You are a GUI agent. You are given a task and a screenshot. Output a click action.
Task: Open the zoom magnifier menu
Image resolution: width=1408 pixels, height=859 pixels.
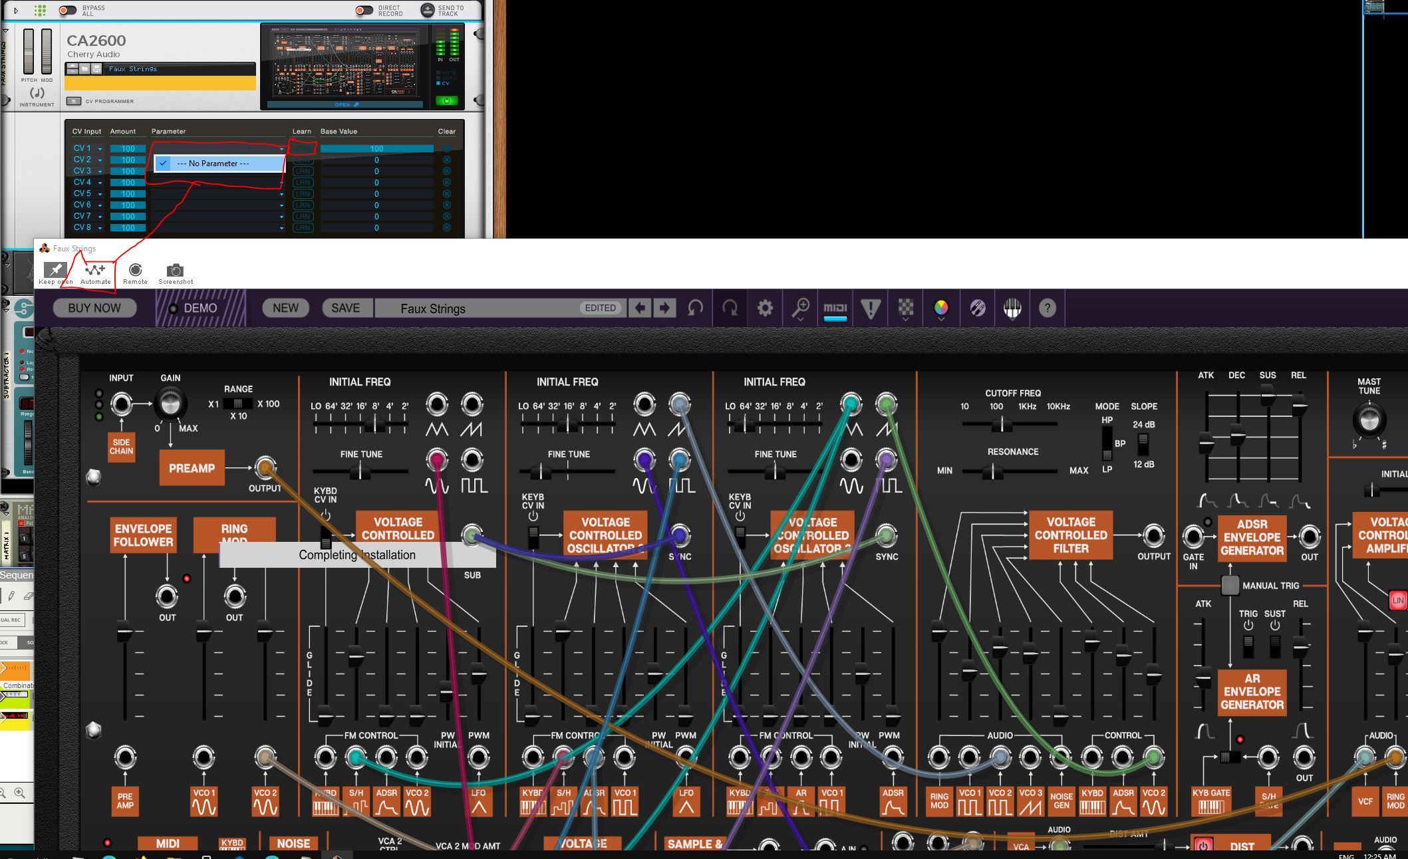pos(800,308)
